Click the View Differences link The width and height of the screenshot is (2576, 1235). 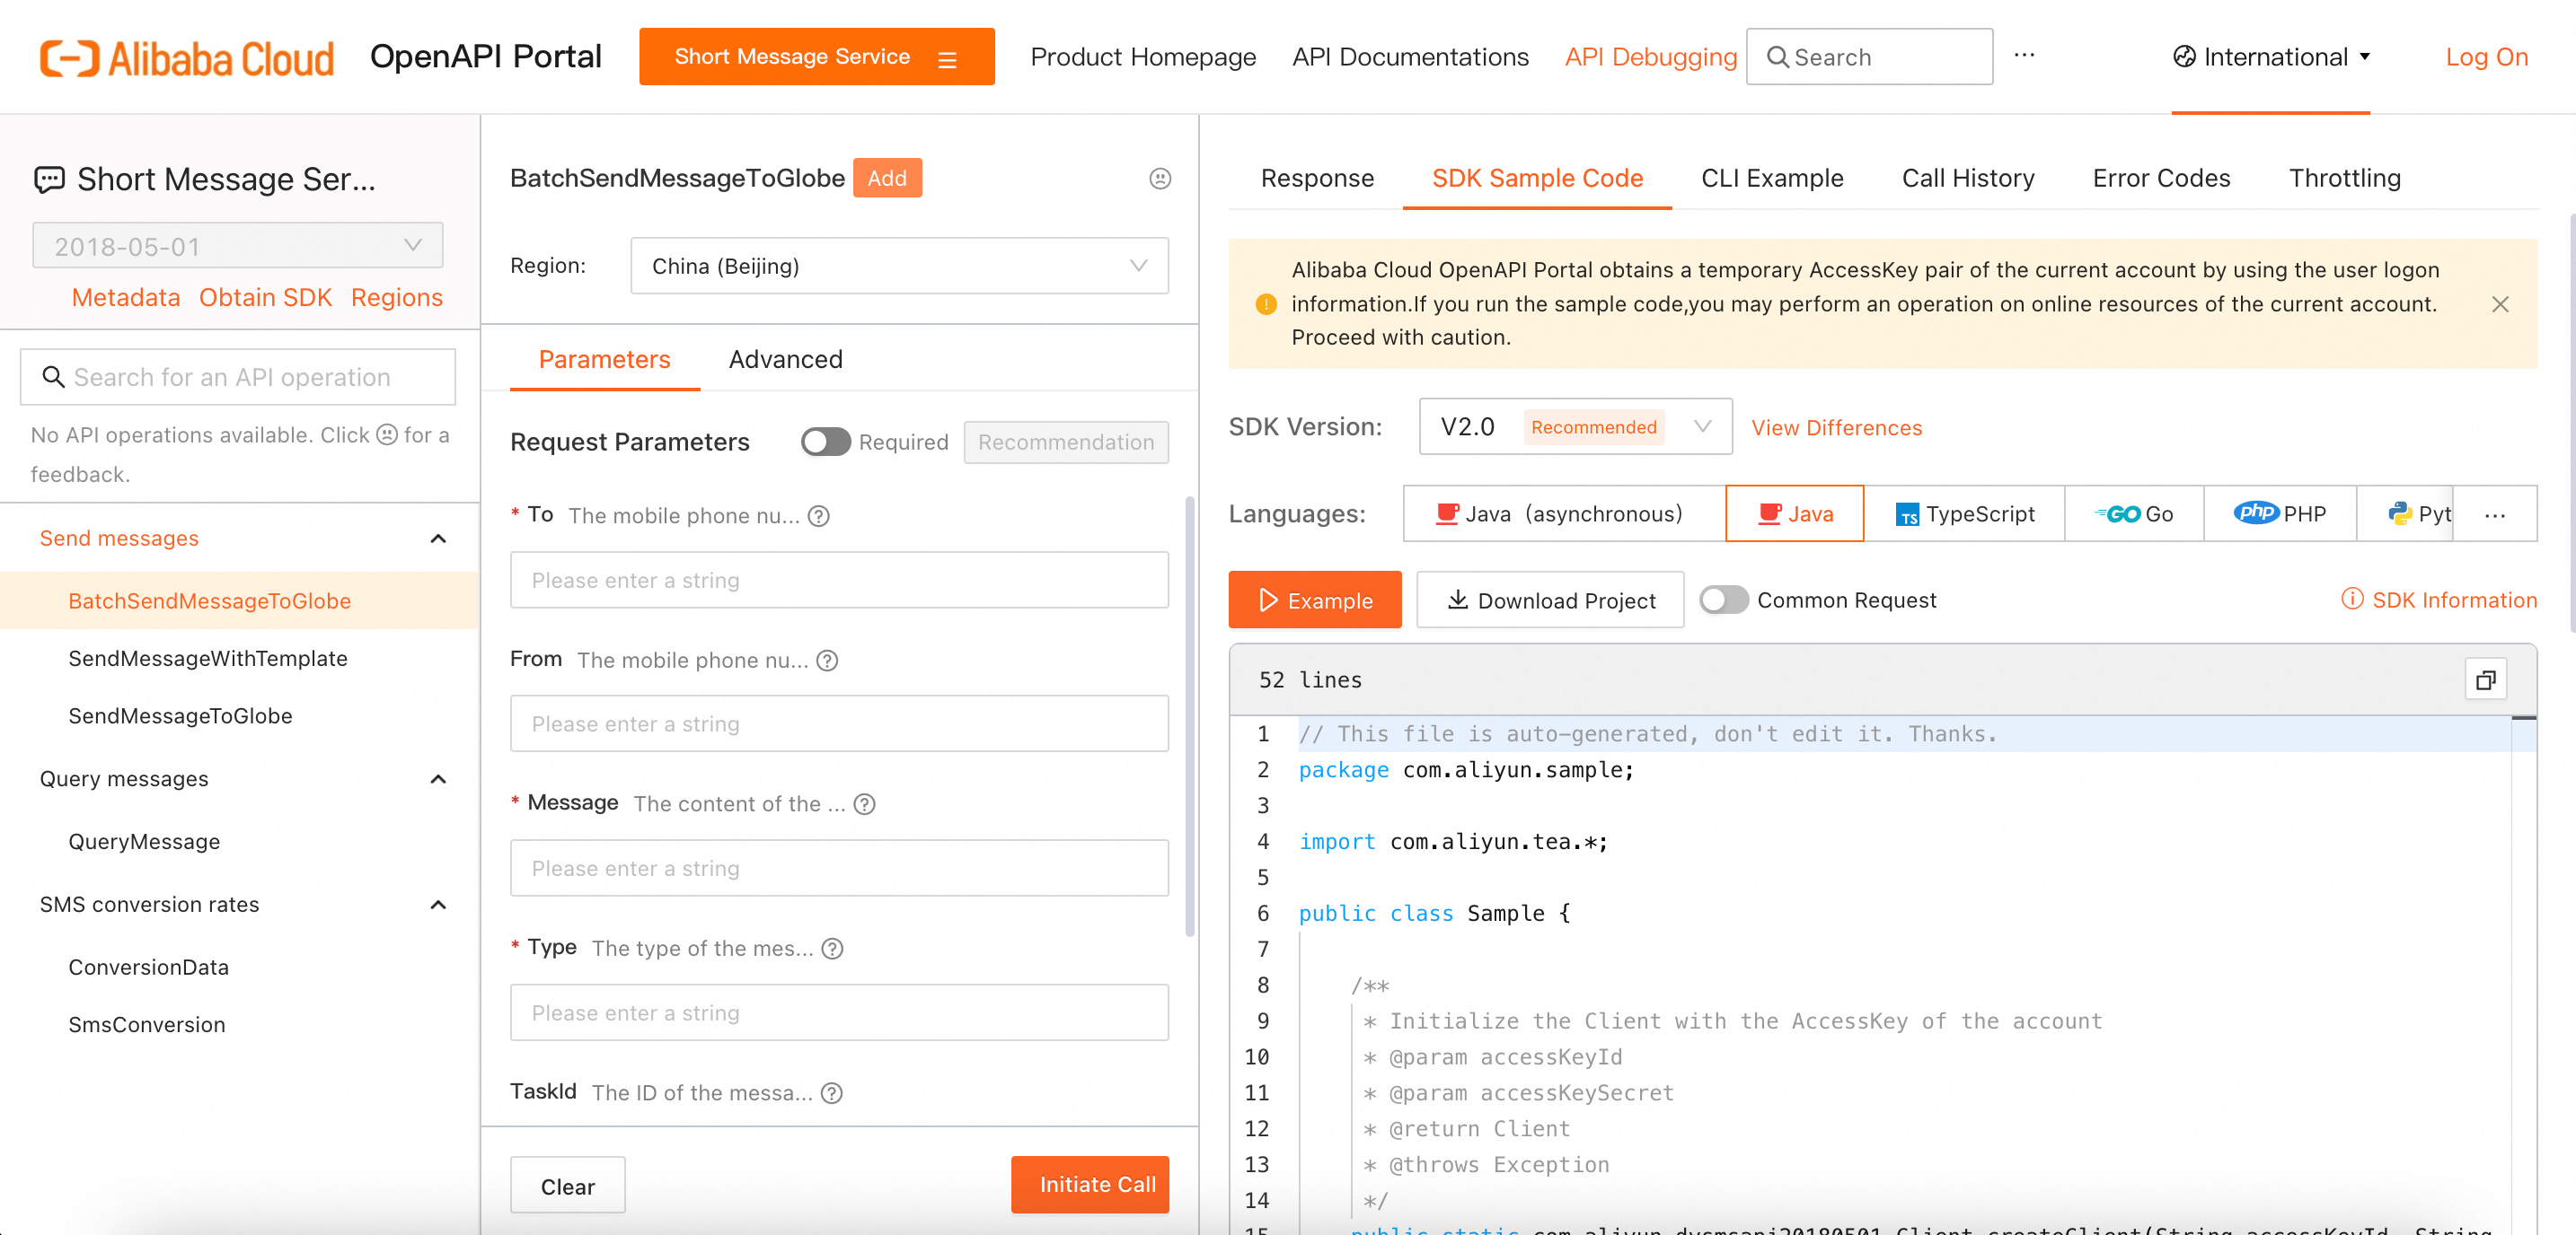click(1836, 427)
